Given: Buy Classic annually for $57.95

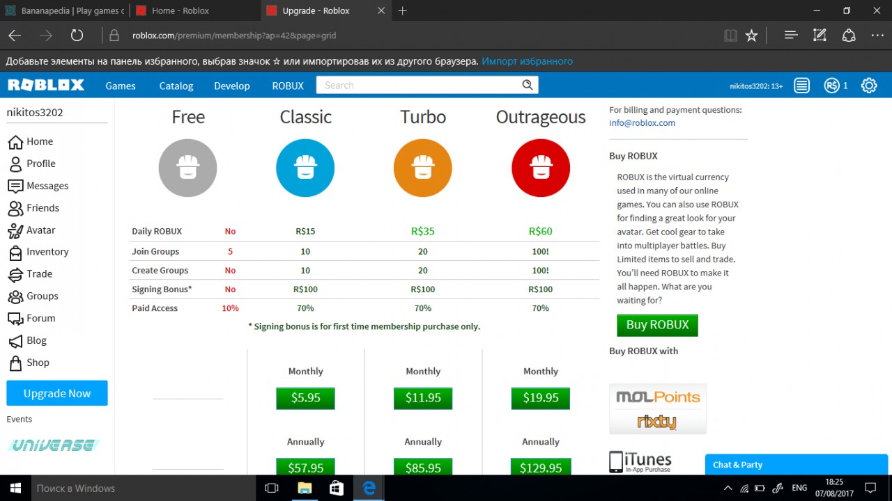Looking at the screenshot, I should [x=305, y=468].
